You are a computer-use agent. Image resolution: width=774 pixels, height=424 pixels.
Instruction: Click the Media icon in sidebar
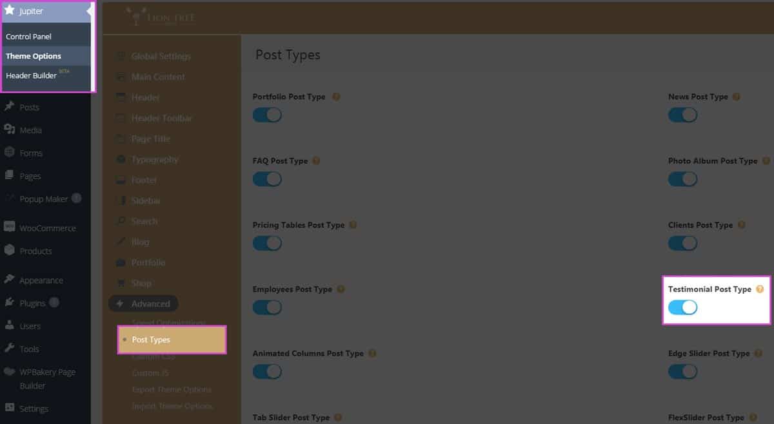[10, 130]
